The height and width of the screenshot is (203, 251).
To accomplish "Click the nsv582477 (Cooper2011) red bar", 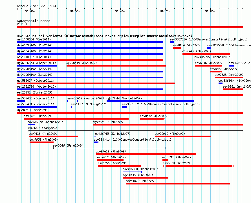I will click(x=96, y=83).
